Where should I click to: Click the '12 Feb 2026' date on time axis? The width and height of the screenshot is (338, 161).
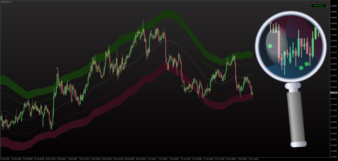click(5, 159)
